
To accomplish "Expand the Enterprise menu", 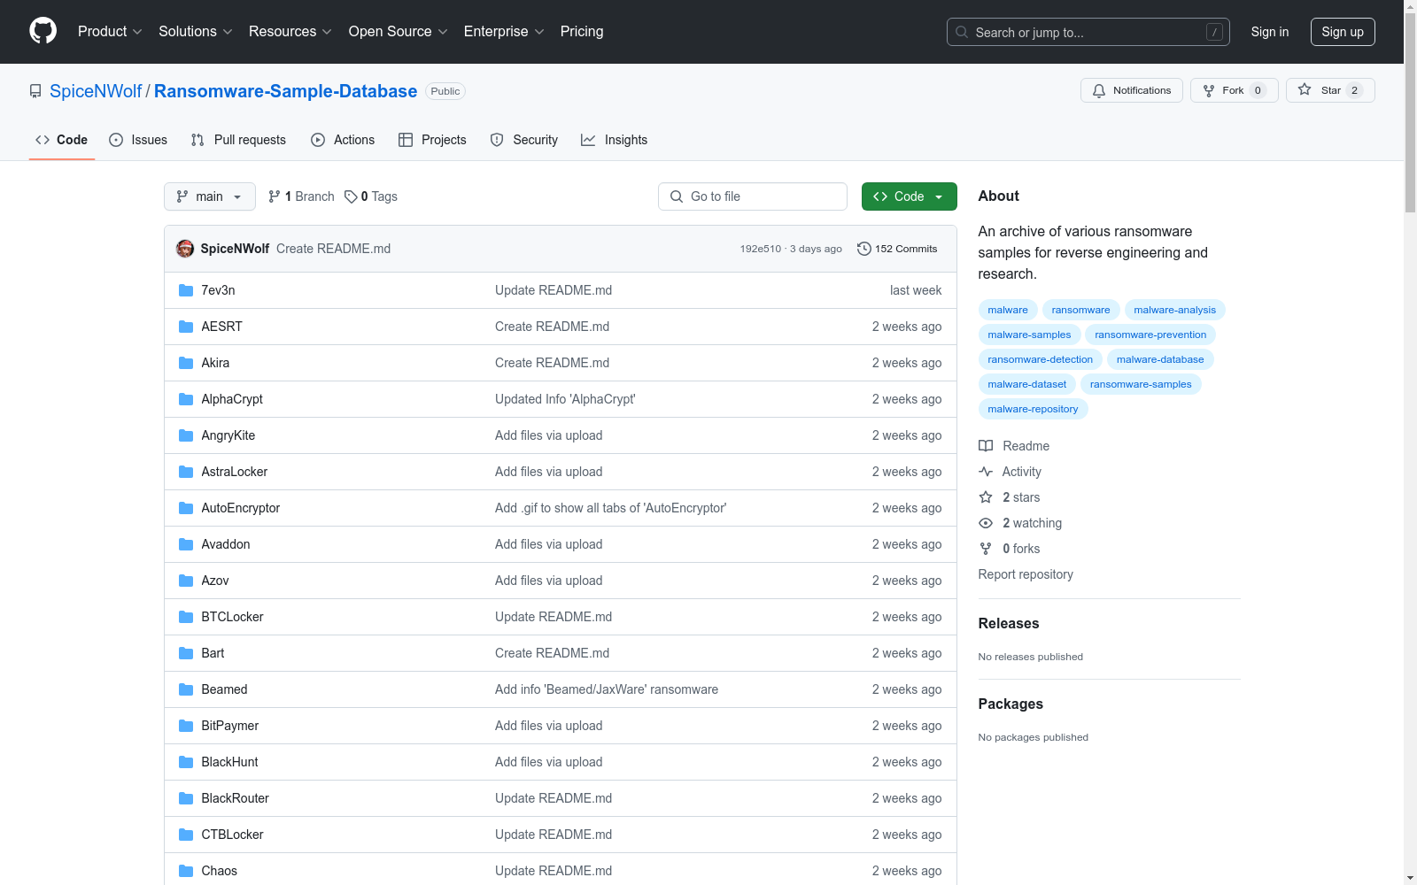I will pos(504,31).
